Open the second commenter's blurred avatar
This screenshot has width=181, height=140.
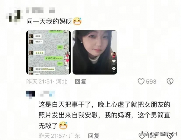click(30, 95)
